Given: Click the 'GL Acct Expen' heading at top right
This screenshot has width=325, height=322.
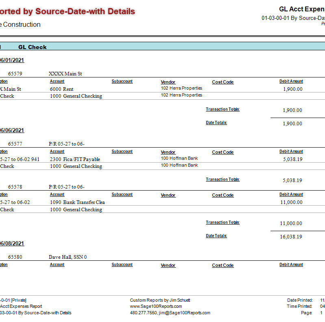Looking at the screenshot, I should [x=302, y=9].
